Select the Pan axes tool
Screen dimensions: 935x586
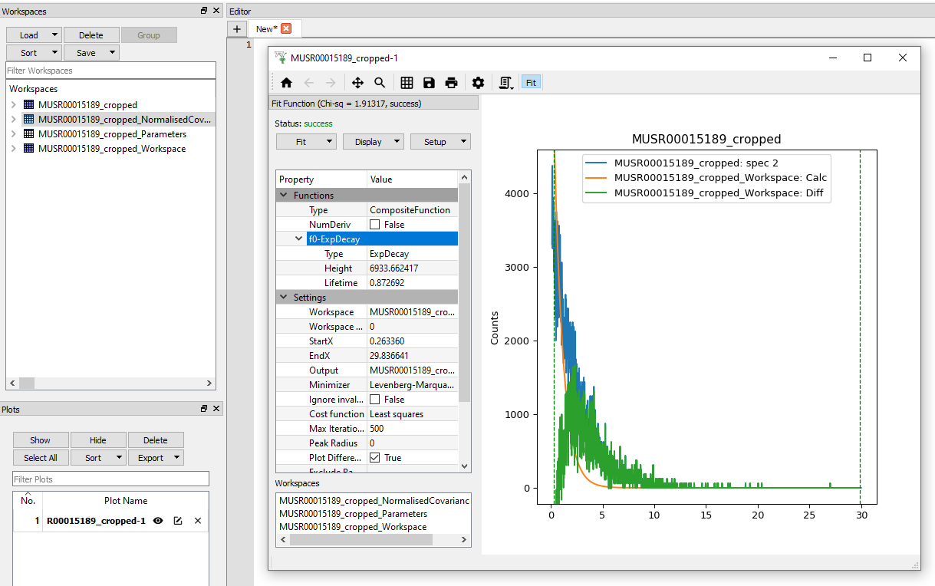(x=357, y=83)
